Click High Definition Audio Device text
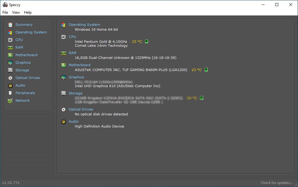Screen dimensions: 298x187 (99, 126)
